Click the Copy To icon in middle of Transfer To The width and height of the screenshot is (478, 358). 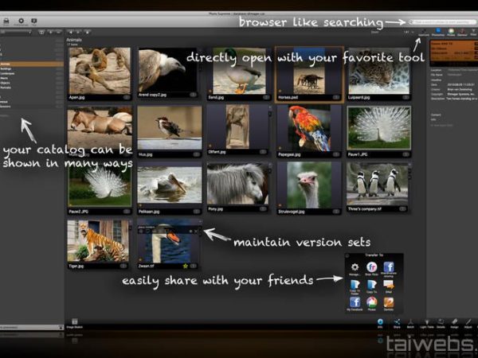(371, 285)
